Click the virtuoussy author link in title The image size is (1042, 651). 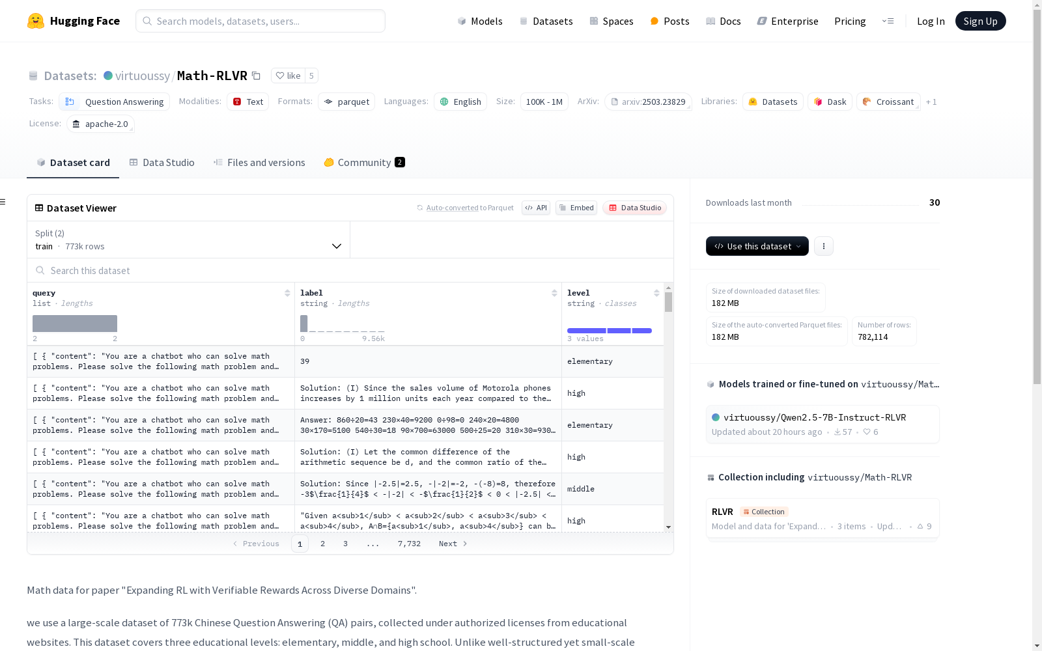tap(143, 76)
